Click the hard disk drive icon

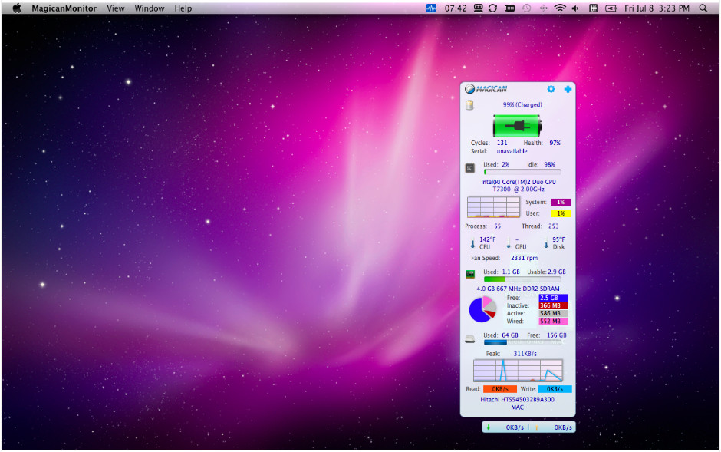tap(469, 338)
